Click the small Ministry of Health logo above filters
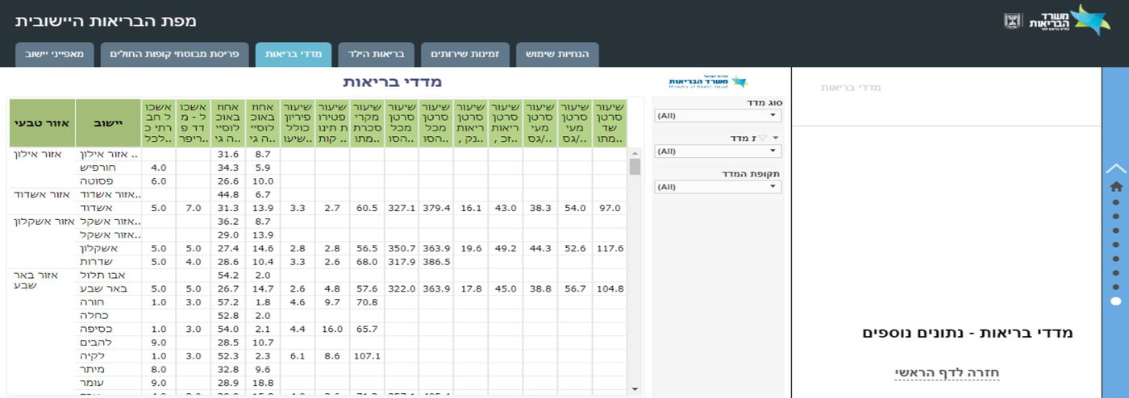This screenshot has height=398, width=1129. [708, 81]
